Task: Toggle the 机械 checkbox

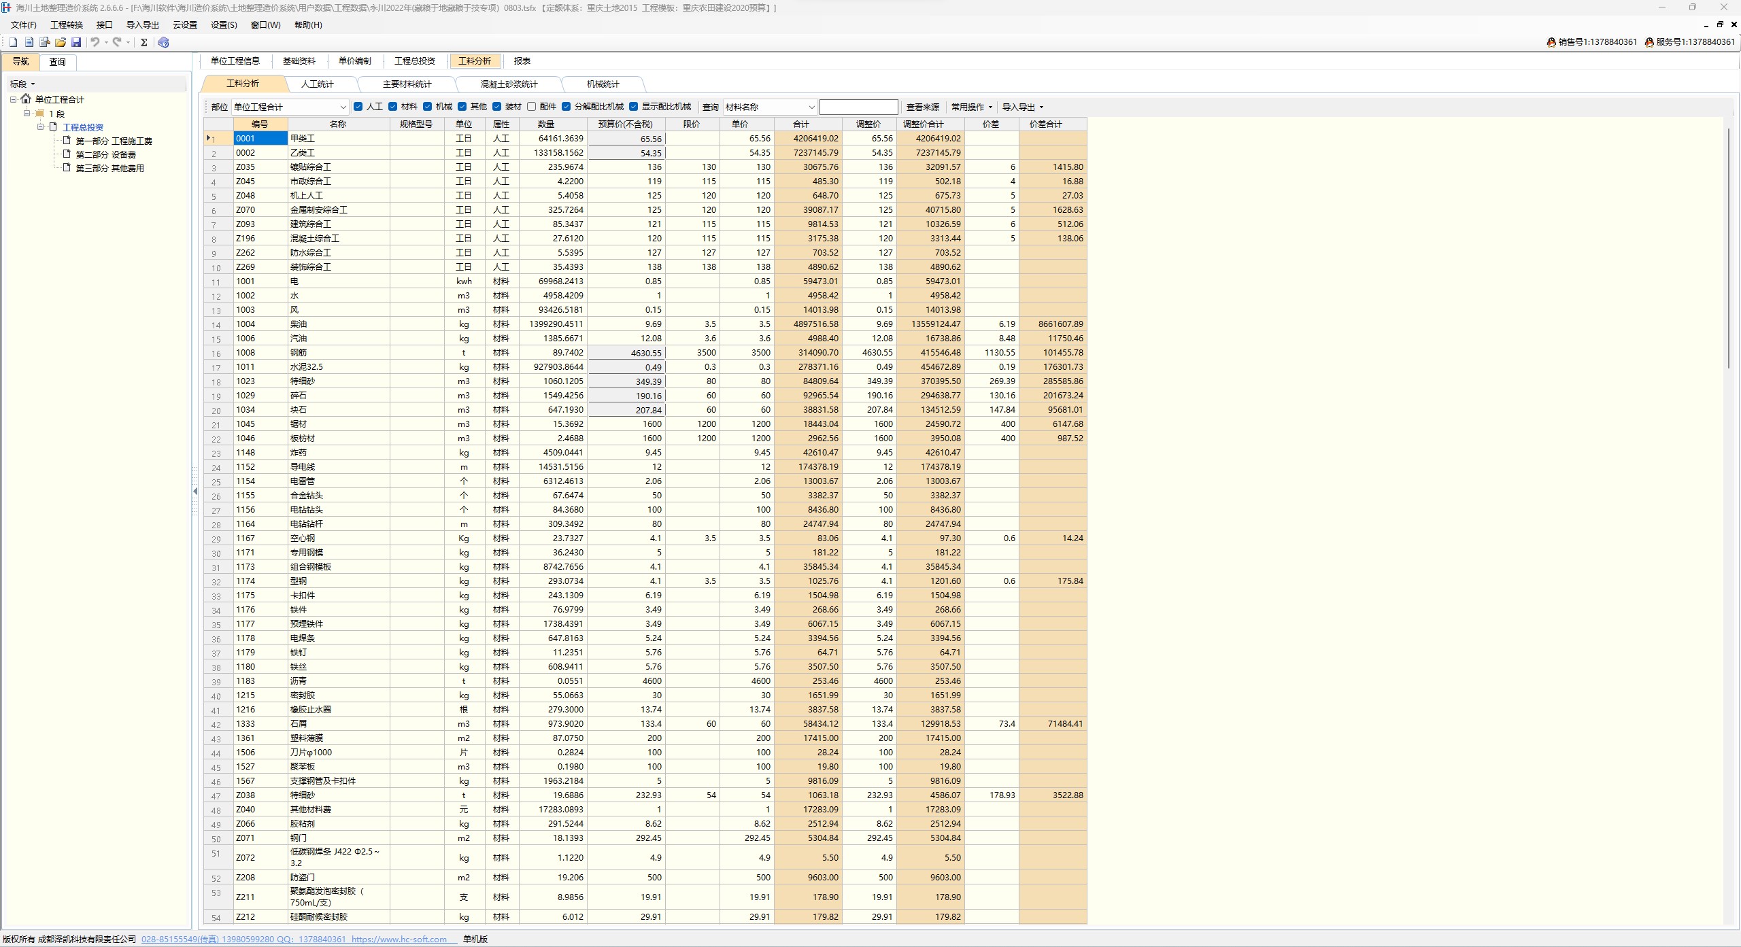Action: [428, 107]
